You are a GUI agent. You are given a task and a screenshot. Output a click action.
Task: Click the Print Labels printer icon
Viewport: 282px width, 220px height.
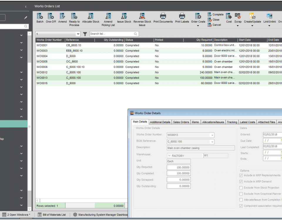(x=182, y=16)
